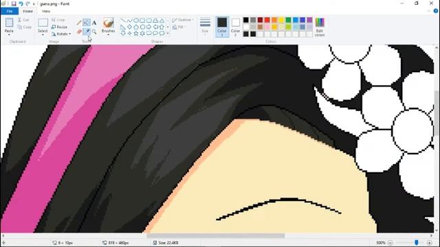Screen dimensions: 440x247
Task: Choose the Right arrow shape
Action: point(149,27)
